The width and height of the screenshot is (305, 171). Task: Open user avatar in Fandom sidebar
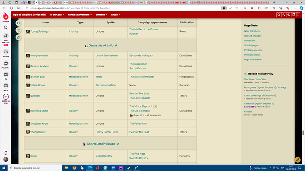6,160
